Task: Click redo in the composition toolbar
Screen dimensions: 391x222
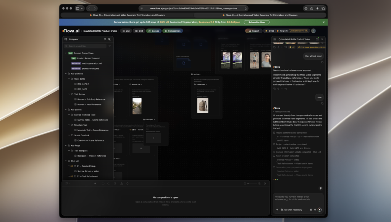Action: (x=108, y=183)
